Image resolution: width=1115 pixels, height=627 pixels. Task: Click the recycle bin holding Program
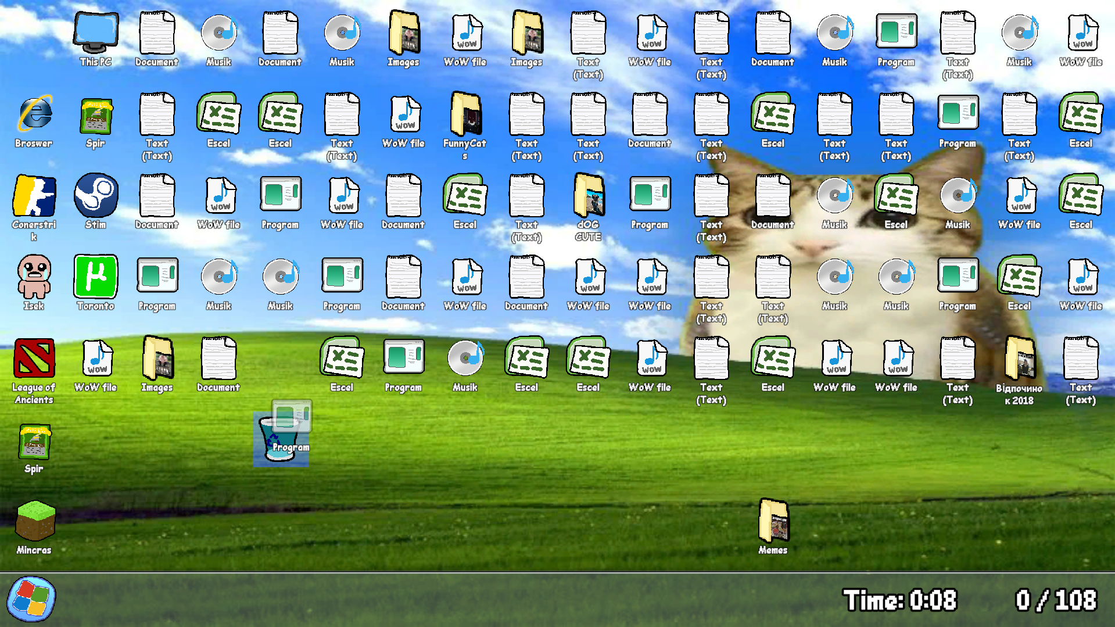coord(281,439)
